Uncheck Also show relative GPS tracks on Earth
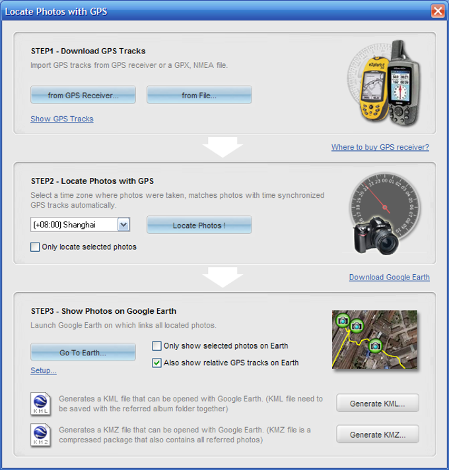Image resolution: width=449 pixels, height=470 pixels. click(156, 363)
